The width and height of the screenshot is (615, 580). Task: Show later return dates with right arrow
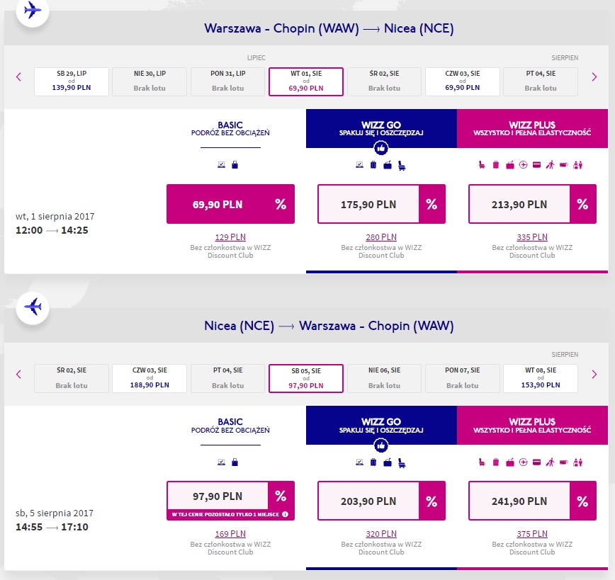pyautogui.click(x=594, y=374)
